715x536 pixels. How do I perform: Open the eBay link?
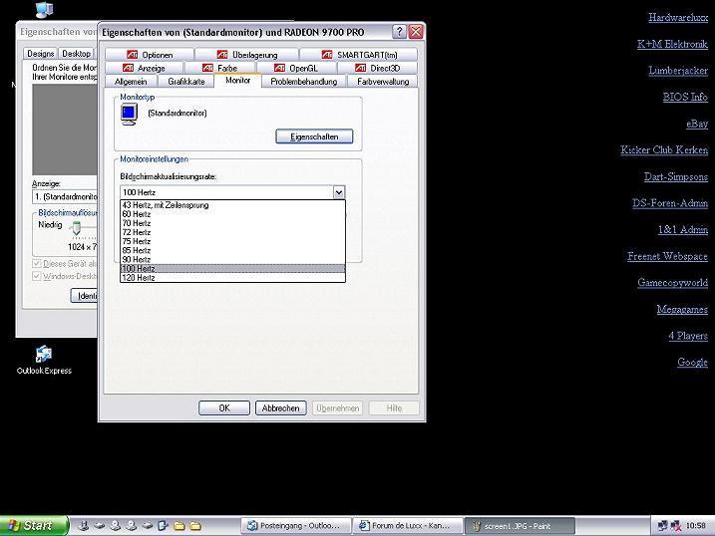697,124
